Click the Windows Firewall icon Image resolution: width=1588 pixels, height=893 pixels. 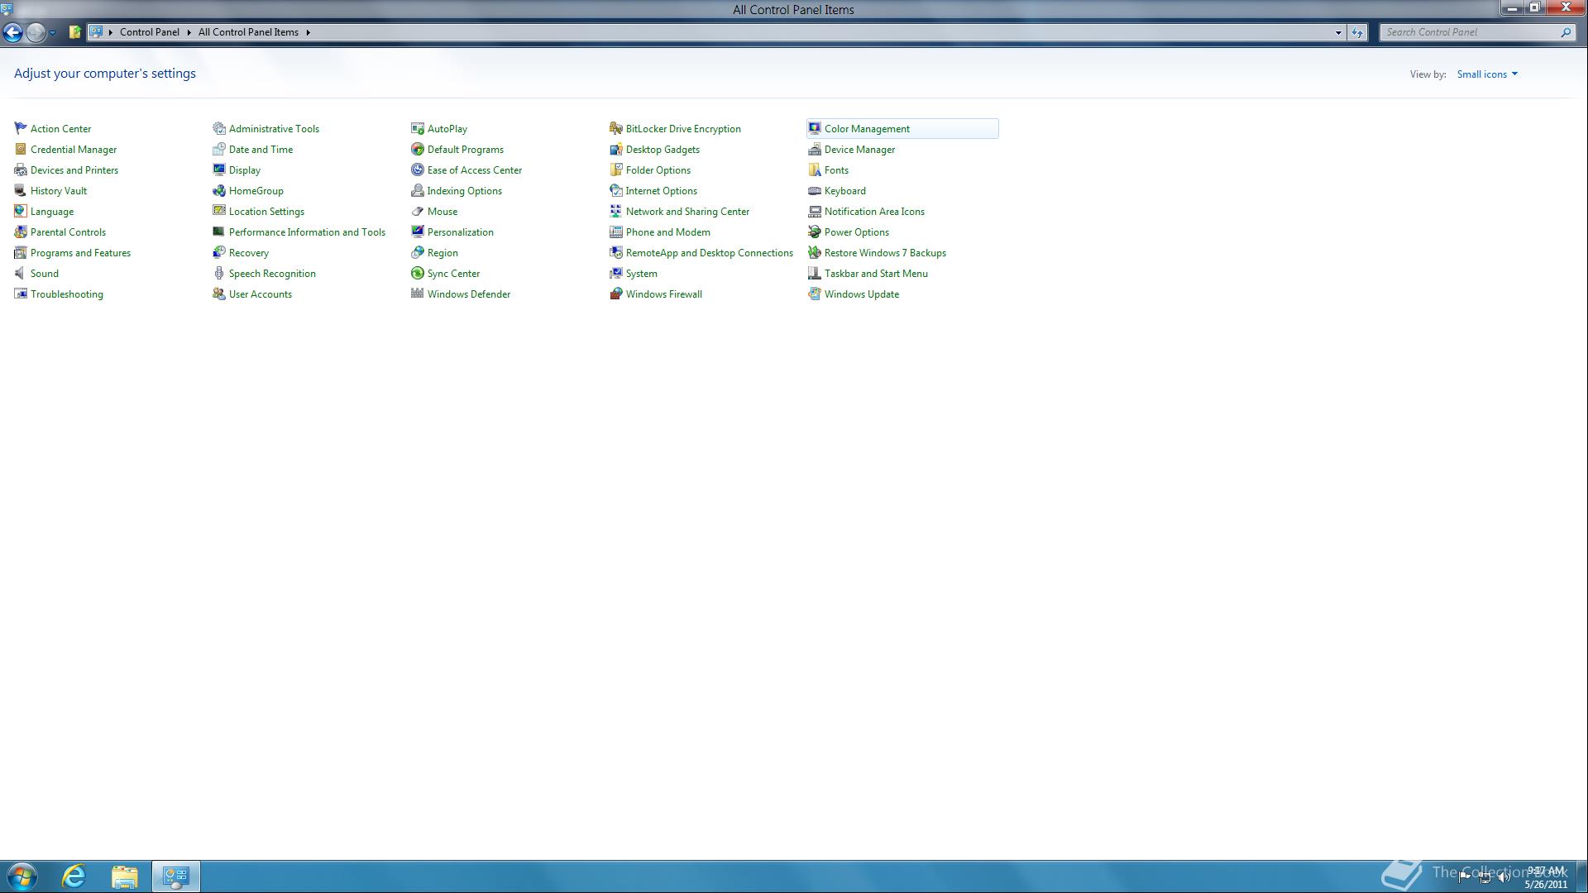(x=616, y=294)
